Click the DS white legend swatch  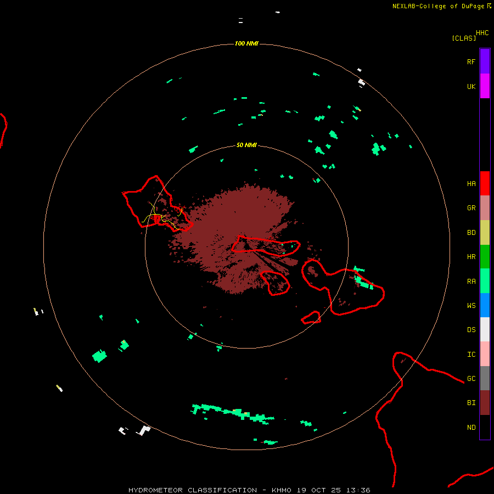tap(485, 329)
